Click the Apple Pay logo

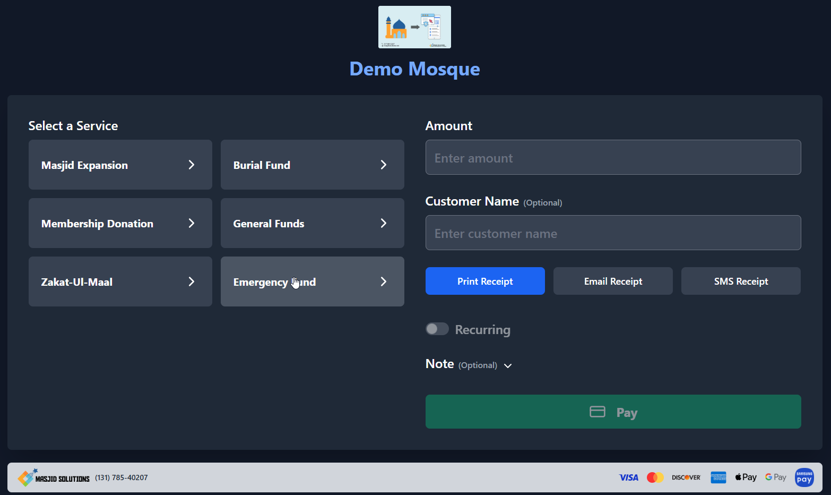746,477
